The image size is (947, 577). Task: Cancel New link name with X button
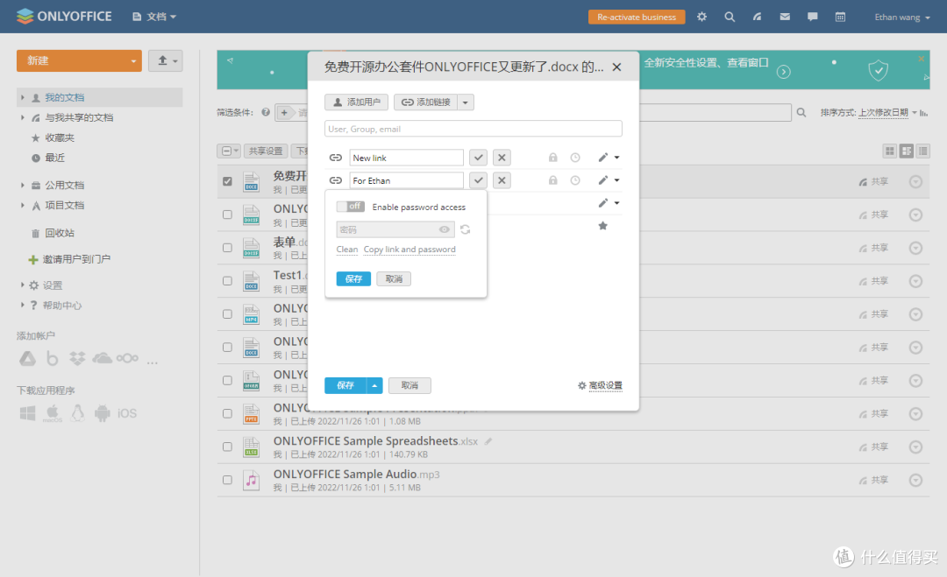coord(502,158)
